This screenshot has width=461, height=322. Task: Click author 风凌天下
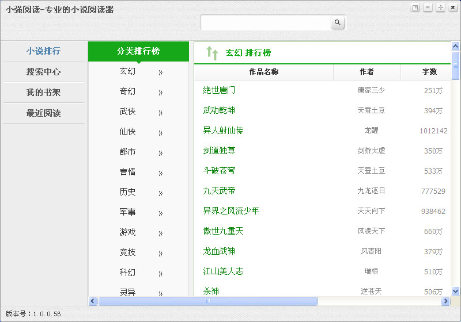tap(371, 231)
